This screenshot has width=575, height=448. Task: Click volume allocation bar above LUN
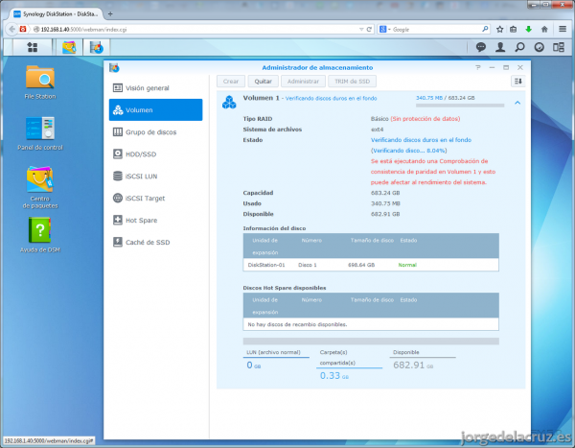click(371, 342)
